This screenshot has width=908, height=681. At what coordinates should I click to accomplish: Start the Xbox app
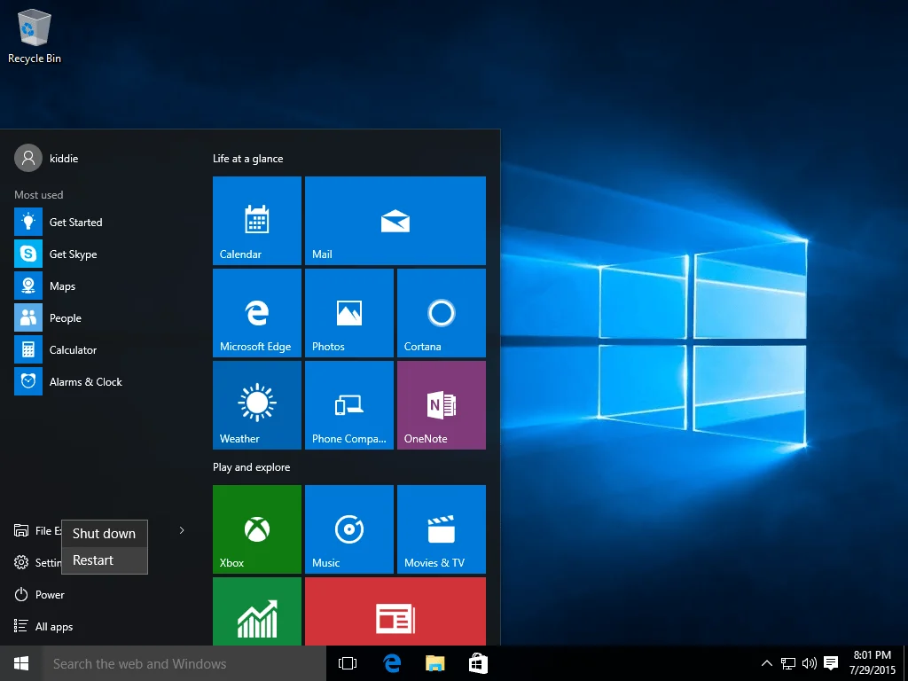256,528
